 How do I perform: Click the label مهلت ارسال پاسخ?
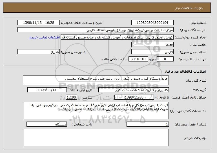pyautogui.click(x=192, y=59)
